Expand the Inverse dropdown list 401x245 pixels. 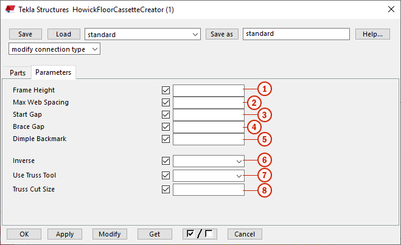tap(209, 161)
